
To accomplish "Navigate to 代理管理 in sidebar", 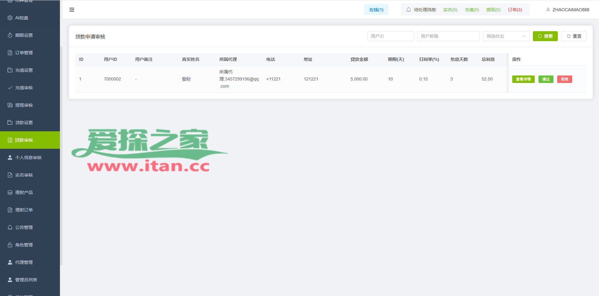I will (x=24, y=262).
